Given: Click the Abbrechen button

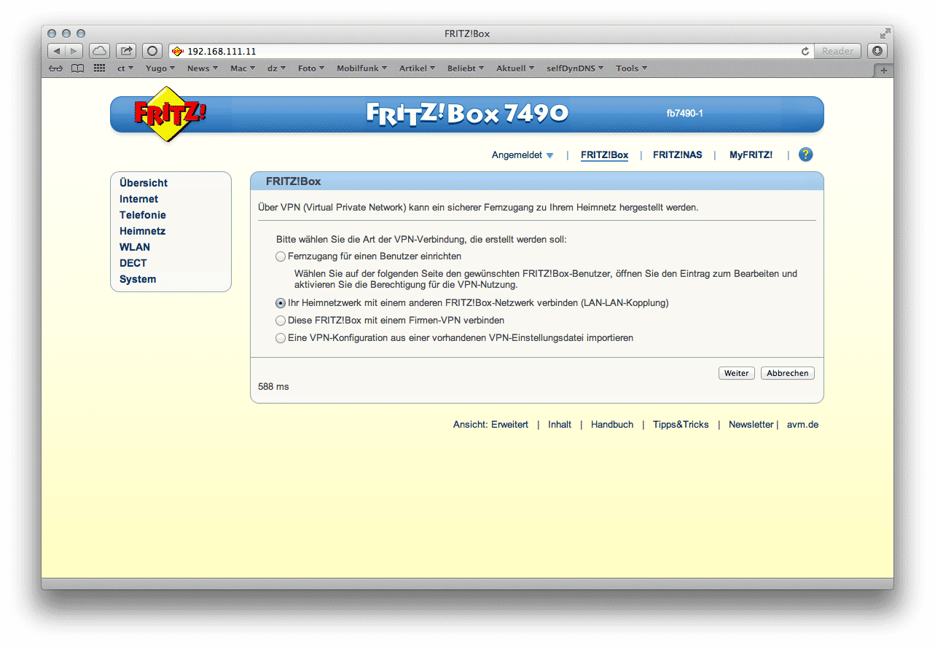Looking at the screenshot, I should 788,373.
